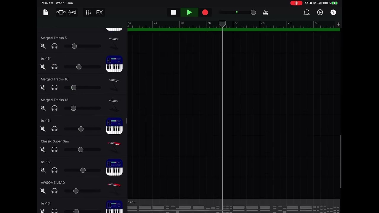Adjust AWSOME LEAD volume slider
The height and width of the screenshot is (213, 379).
tap(76, 191)
